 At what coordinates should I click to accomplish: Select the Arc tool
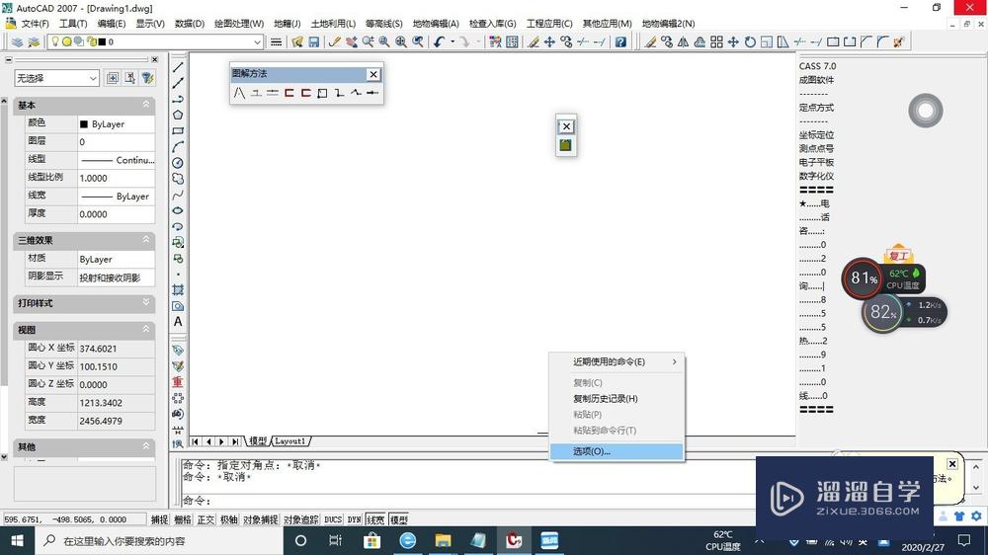click(x=178, y=147)
